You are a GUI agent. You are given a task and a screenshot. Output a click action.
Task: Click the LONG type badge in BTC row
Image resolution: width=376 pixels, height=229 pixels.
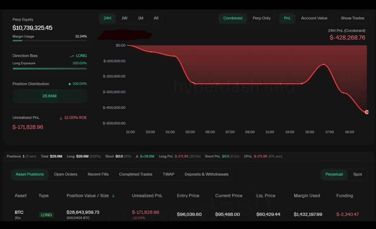tap(46, 215)
